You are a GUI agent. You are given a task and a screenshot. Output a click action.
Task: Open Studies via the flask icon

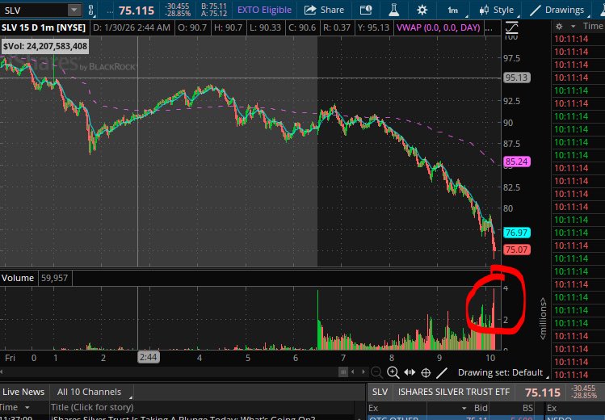(393, 10)
